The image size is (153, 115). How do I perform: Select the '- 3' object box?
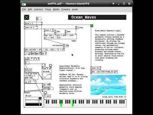click(x=44, y=65)
